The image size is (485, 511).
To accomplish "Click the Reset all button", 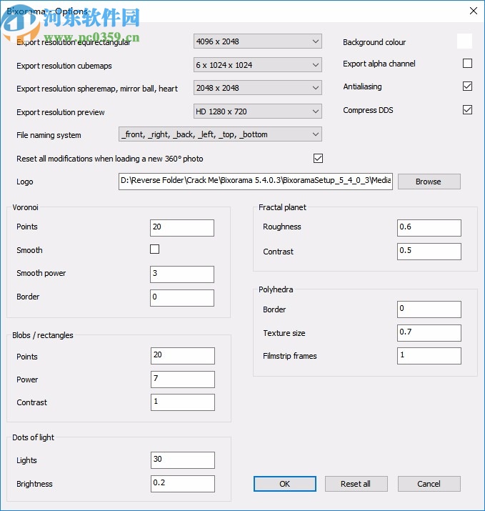I will click(x=355, y=484).
